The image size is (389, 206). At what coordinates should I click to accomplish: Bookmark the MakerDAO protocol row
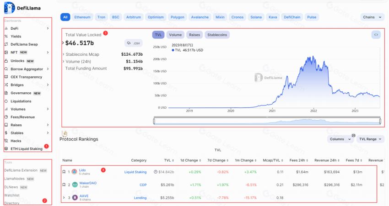tap(64, 185)
